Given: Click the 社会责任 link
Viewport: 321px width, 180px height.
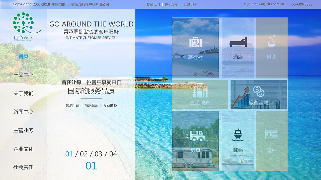Looking at the screenshot, I should 23,167.
